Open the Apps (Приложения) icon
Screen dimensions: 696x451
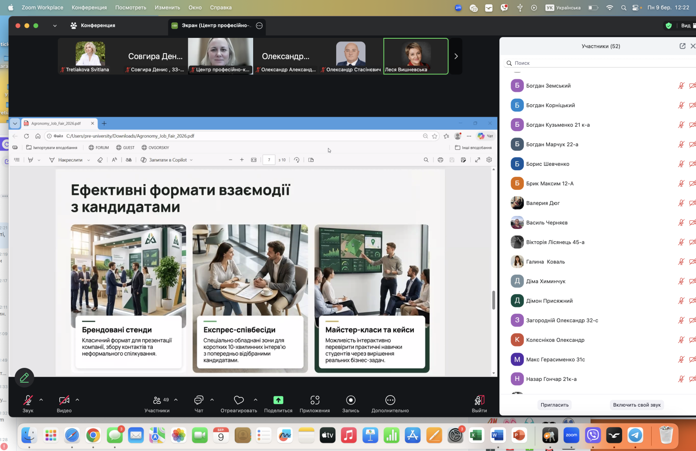point(315,400)
